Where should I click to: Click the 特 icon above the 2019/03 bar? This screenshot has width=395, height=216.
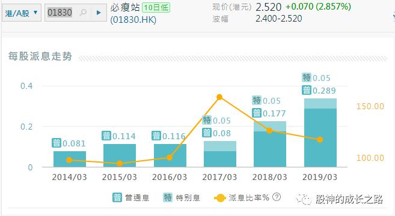click(307, 77)
